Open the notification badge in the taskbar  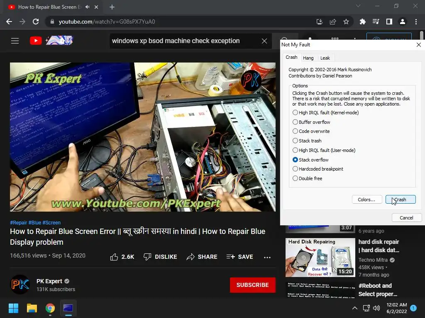pyautogui.click(x=413, y=308)
